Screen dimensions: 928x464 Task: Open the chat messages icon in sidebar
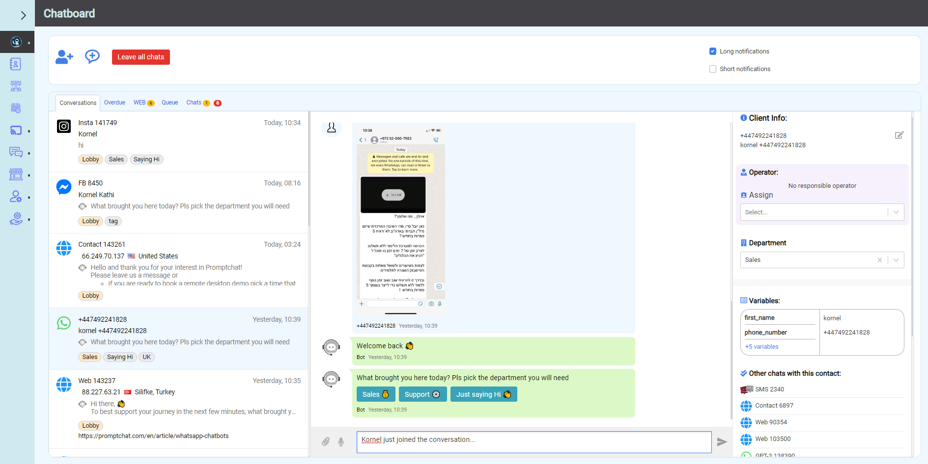click(x=16, y=153)
